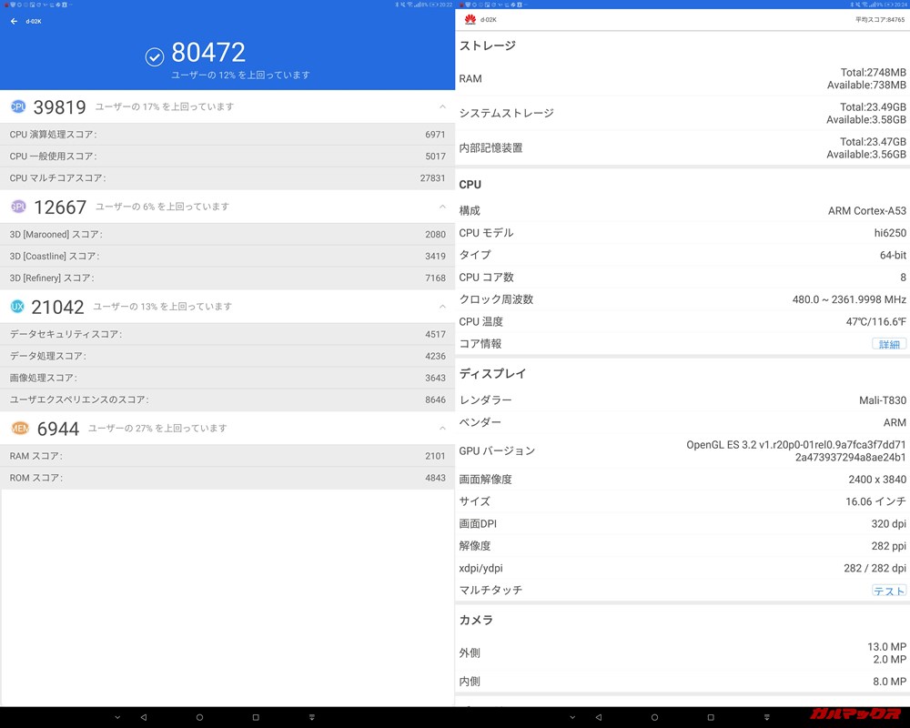910x728 pixels.
Task: Tap the Home circle in left navigation bar
Action: click(198, 717)
